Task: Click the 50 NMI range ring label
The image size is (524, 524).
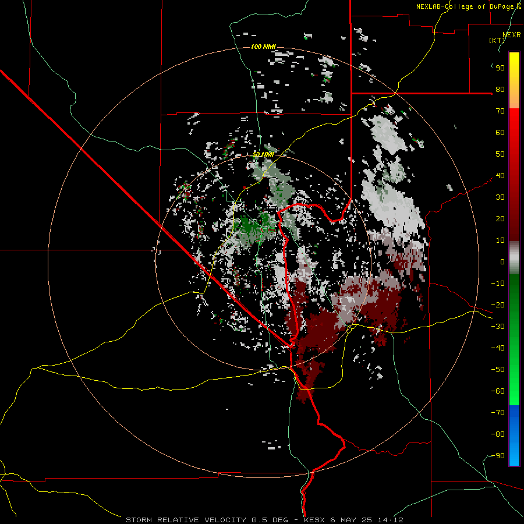Action: pyautogui.click(x=263, y=154)
